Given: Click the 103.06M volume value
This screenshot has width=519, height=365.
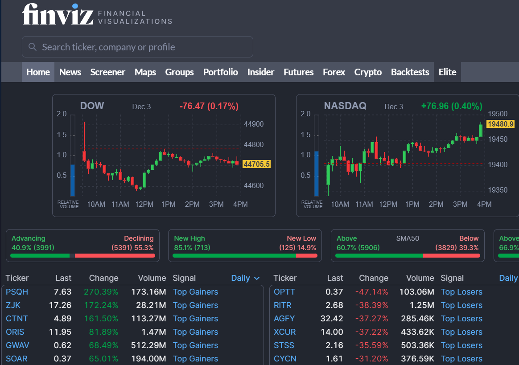Looking at the screenshot, I should 417,292.
